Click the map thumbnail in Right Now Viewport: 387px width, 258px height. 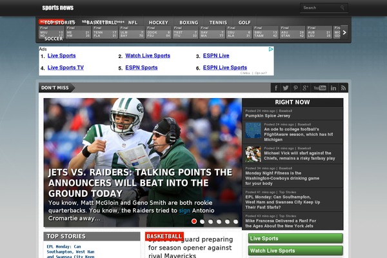(x=253, y=130)
